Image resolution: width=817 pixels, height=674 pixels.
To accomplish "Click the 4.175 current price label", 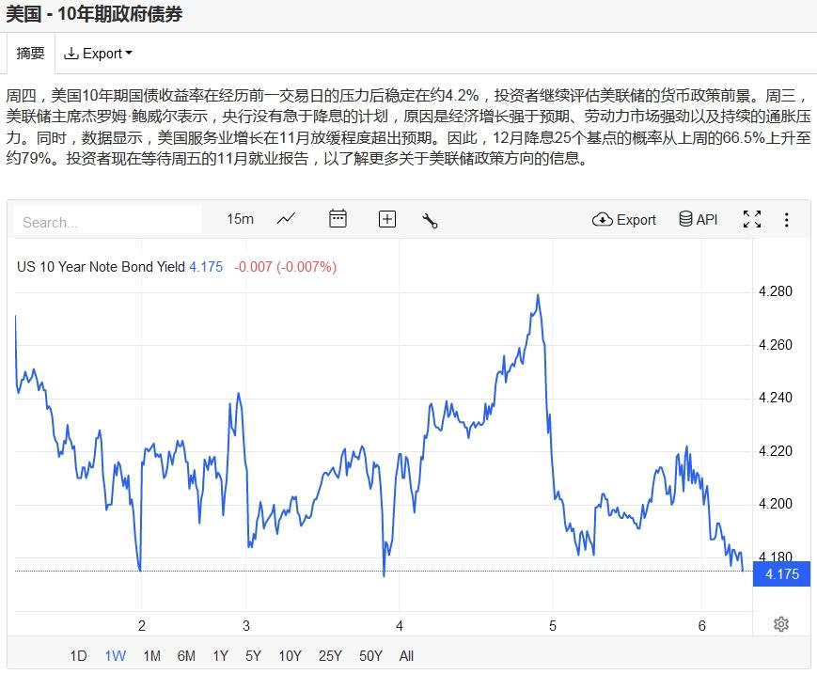I will click(x=781, y=574).
